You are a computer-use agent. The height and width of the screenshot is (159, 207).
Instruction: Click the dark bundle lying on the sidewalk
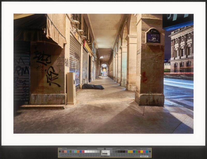tap(93, 87)
